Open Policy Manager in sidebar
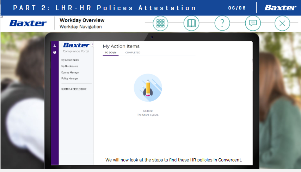The width and height of the screenshot is (301, 172). pyautogui.click(x=70, y=78)
